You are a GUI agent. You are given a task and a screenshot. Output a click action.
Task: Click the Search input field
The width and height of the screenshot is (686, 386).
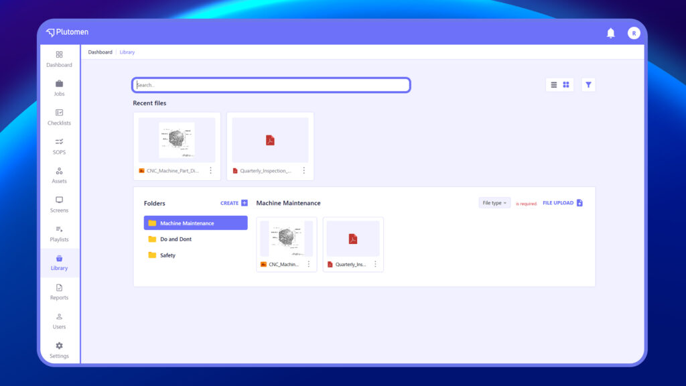point(271,85)
